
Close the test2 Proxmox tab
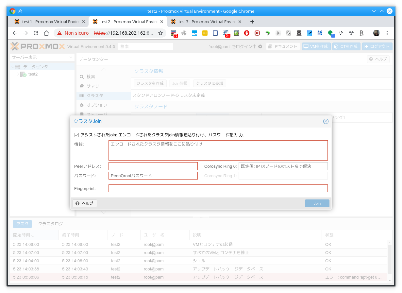(162, 22)
